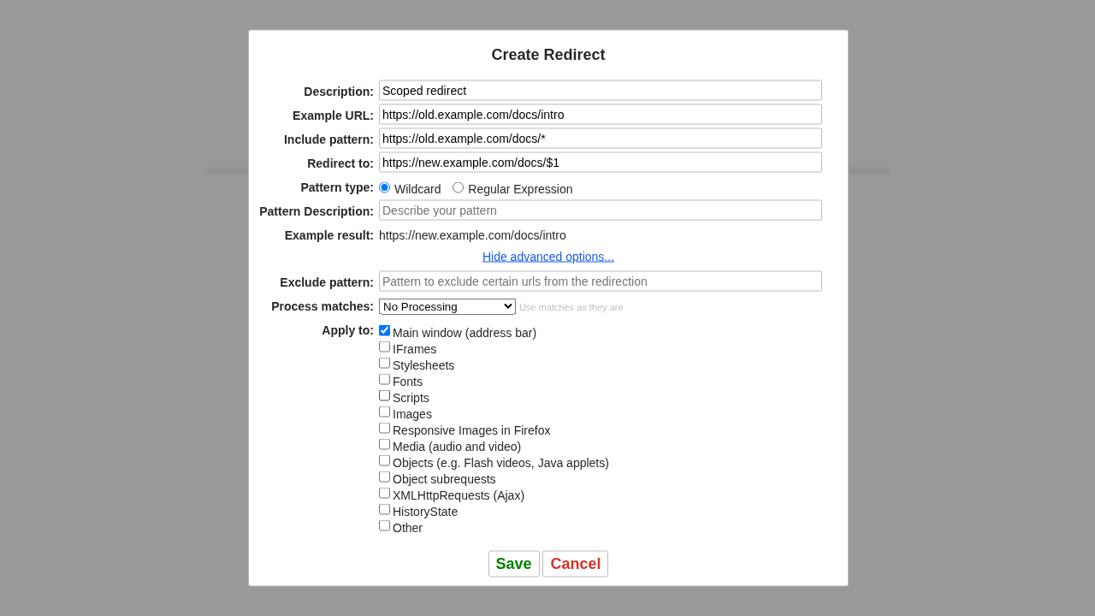Open the Process matches dropdown
The width and height of the screenshot is (1095, 616).
point(447,306)
